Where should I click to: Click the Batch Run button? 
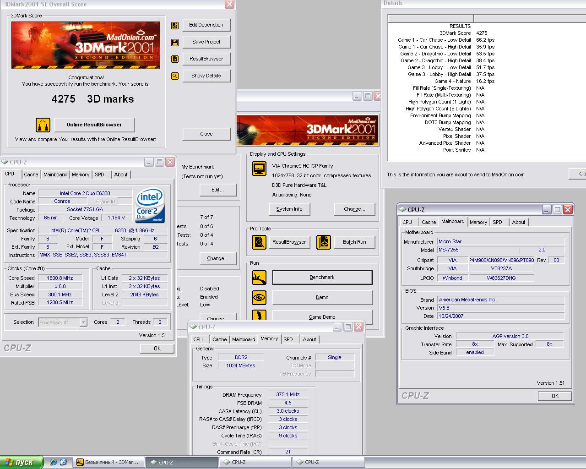354,242
